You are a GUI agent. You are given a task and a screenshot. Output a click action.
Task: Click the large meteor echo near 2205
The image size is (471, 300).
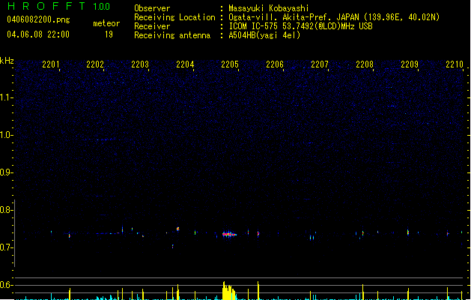pos(229,234)
